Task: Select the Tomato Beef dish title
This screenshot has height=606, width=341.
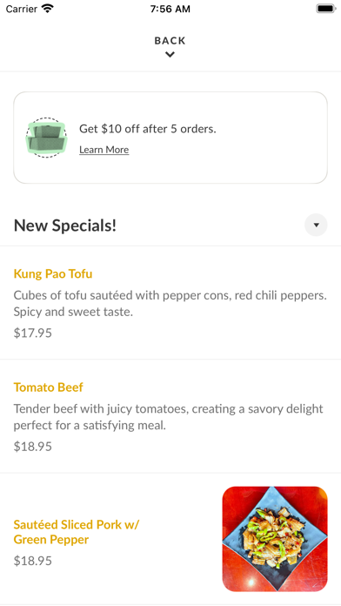Action: (x=48, y=387)
